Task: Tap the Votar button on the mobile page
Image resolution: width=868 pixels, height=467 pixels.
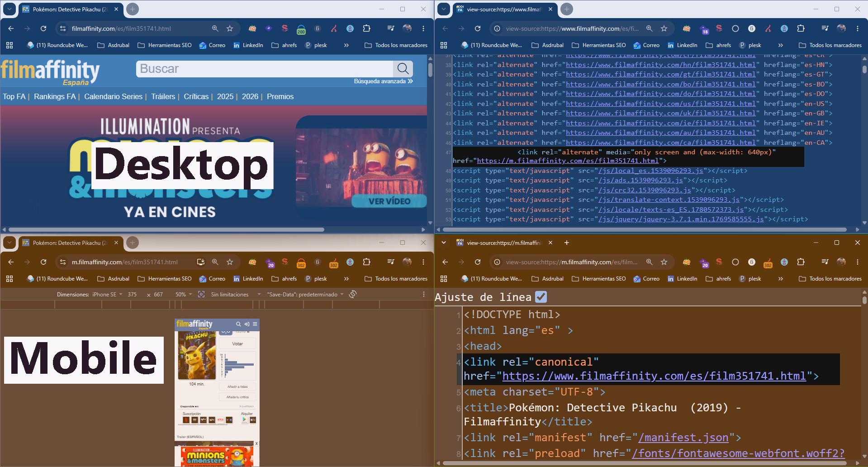Action: [x=237, y=344]
